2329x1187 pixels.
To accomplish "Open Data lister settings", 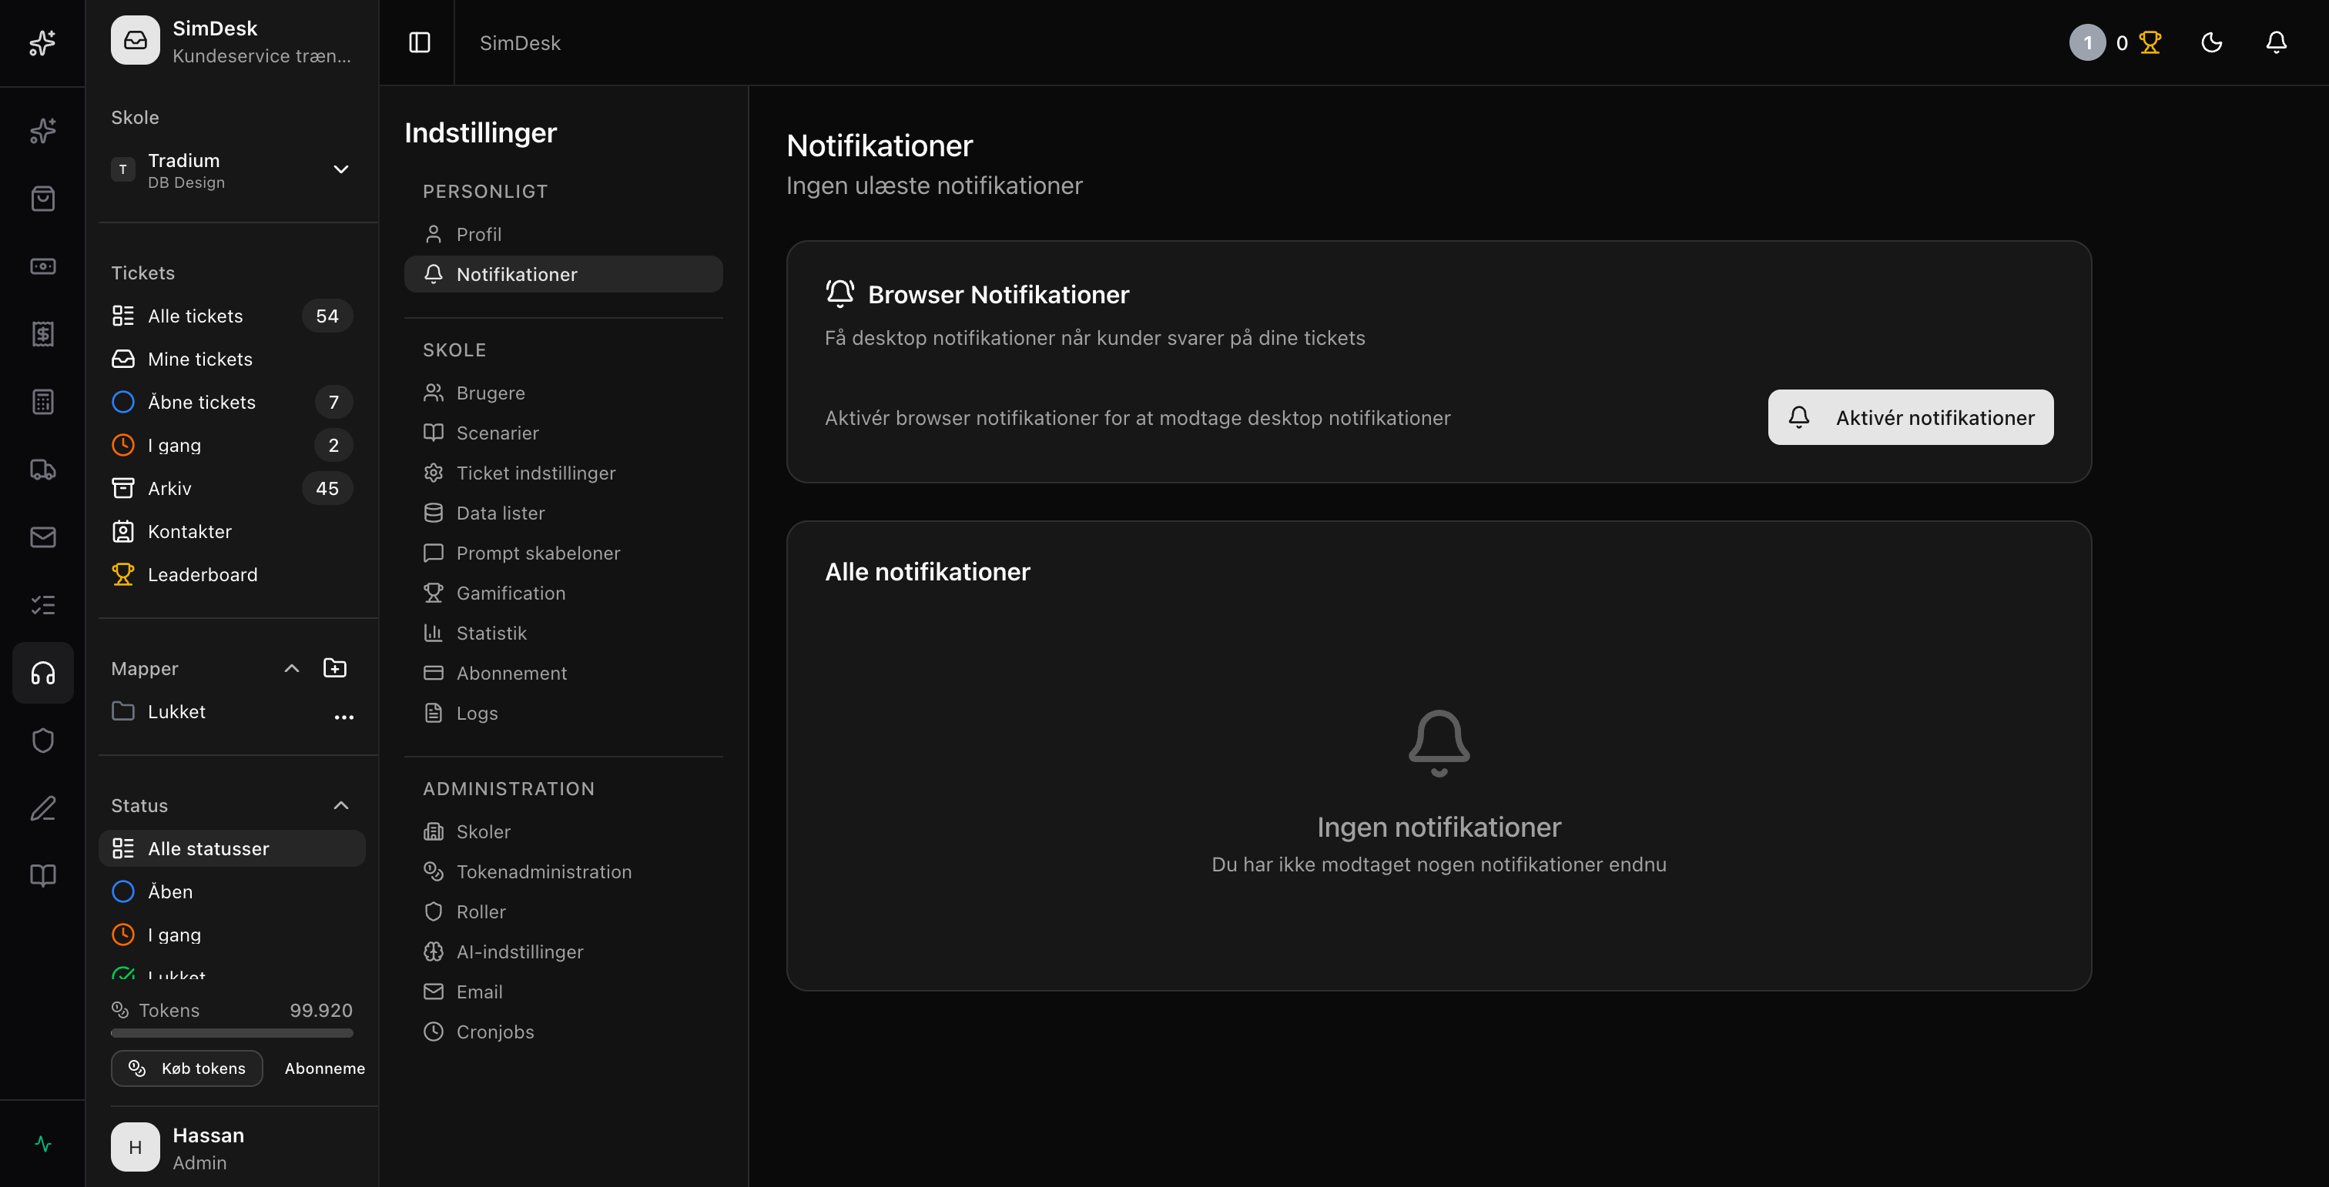I will pyautogui.click(x=563, y=513).
